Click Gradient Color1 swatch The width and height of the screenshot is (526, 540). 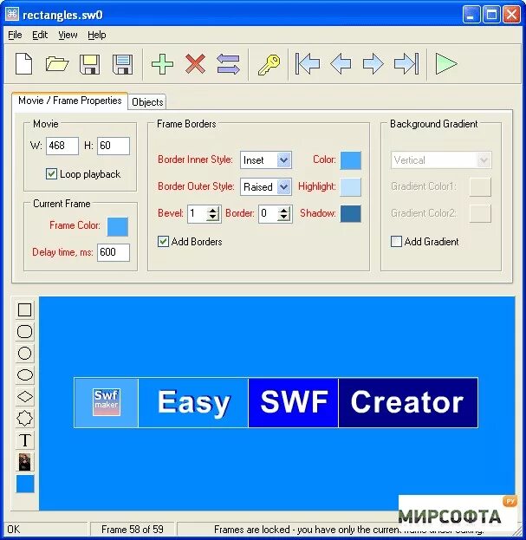(x=480, y=187)
